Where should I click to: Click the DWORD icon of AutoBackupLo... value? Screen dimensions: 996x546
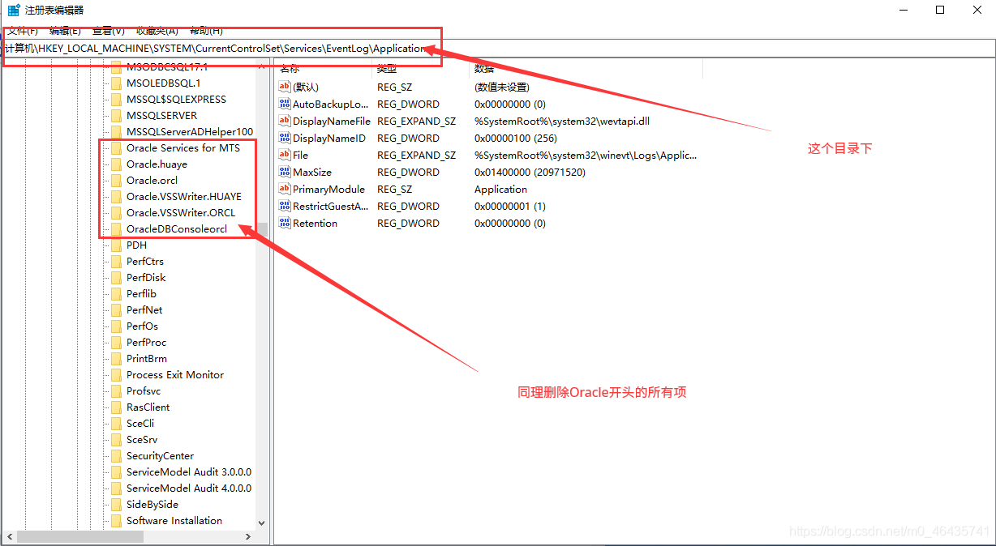pos(284,104)
